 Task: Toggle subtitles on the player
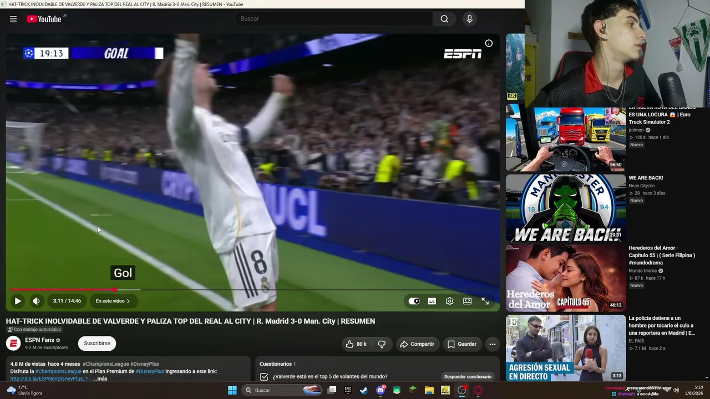pyautogui.click(x=432, y=301)
